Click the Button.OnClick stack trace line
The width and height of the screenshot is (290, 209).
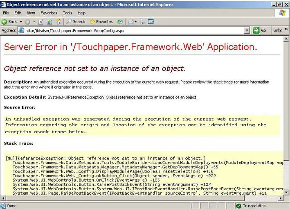pos(86,180)
